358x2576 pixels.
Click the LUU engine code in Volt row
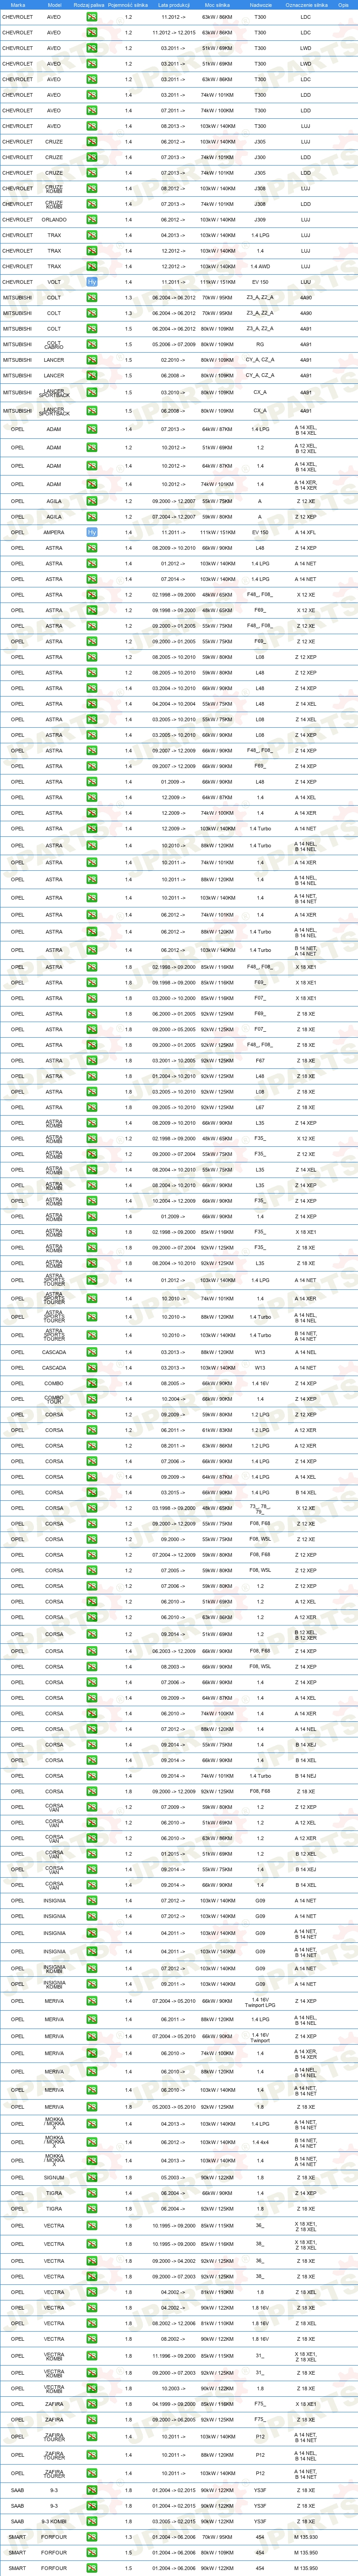(306, 282)
